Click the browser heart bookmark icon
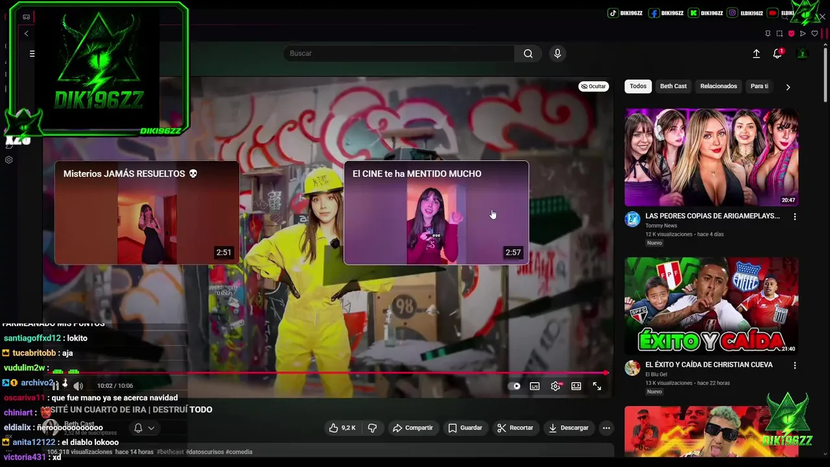830x467 pixels. coord(814,34)
